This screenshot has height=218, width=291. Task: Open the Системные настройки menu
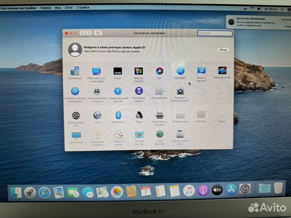(x=18, y=8)
